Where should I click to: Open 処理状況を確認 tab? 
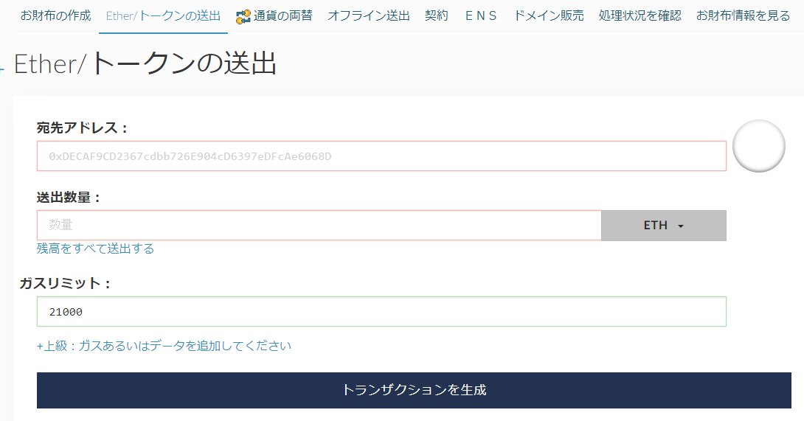(640, 16)
